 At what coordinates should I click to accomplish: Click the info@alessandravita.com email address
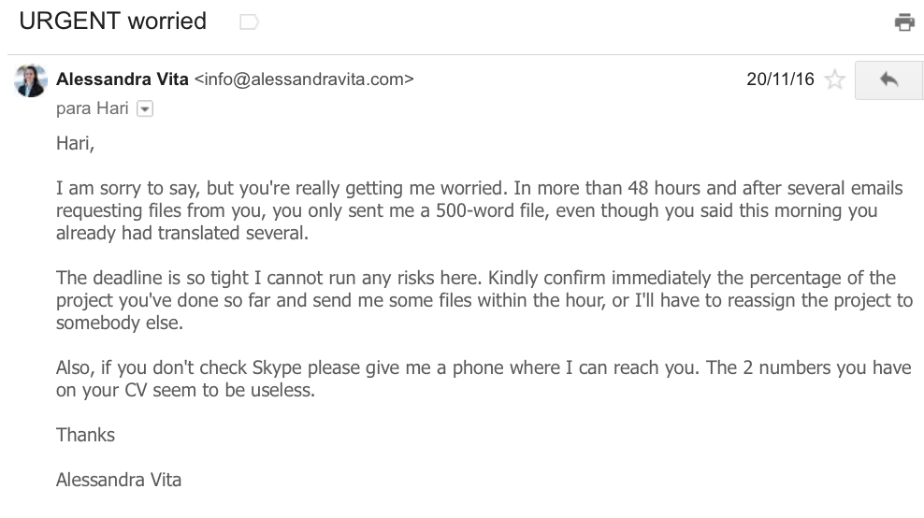point(304,79)
